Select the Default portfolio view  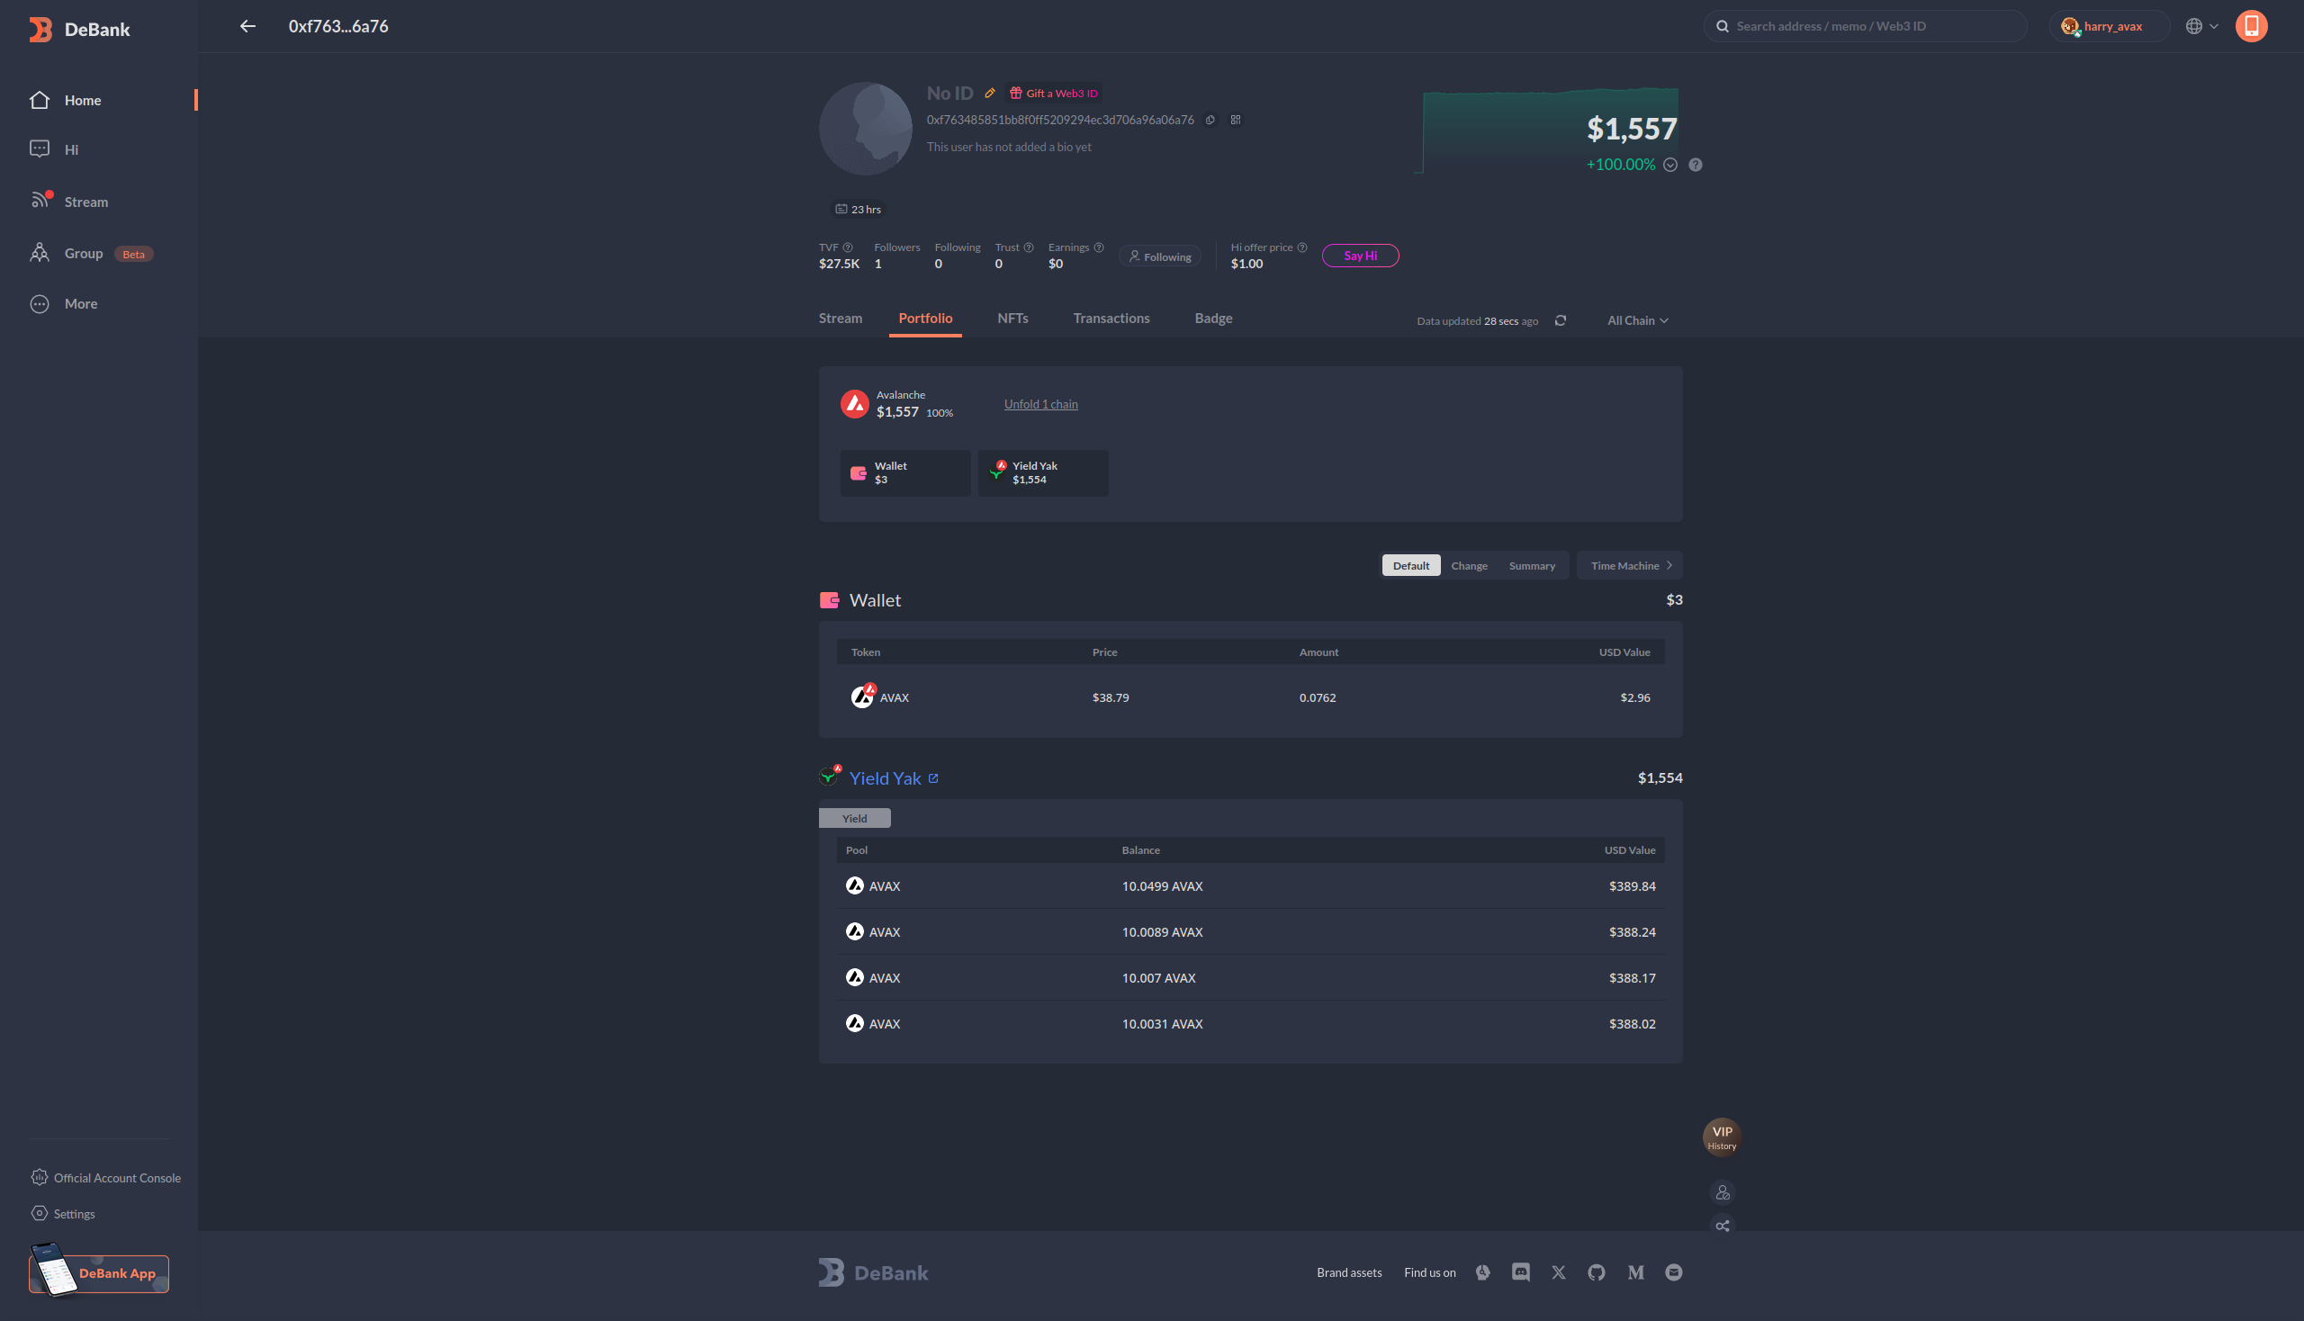tap(1410, 565)
